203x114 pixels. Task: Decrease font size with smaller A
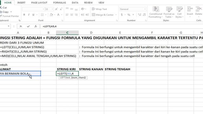(x=61, y=9)
